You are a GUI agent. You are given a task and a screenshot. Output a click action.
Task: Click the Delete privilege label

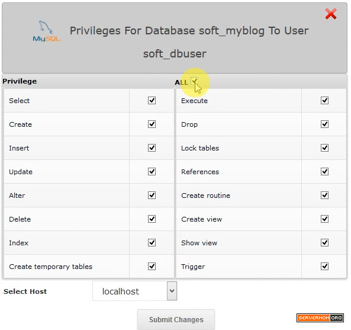[20, 219]
